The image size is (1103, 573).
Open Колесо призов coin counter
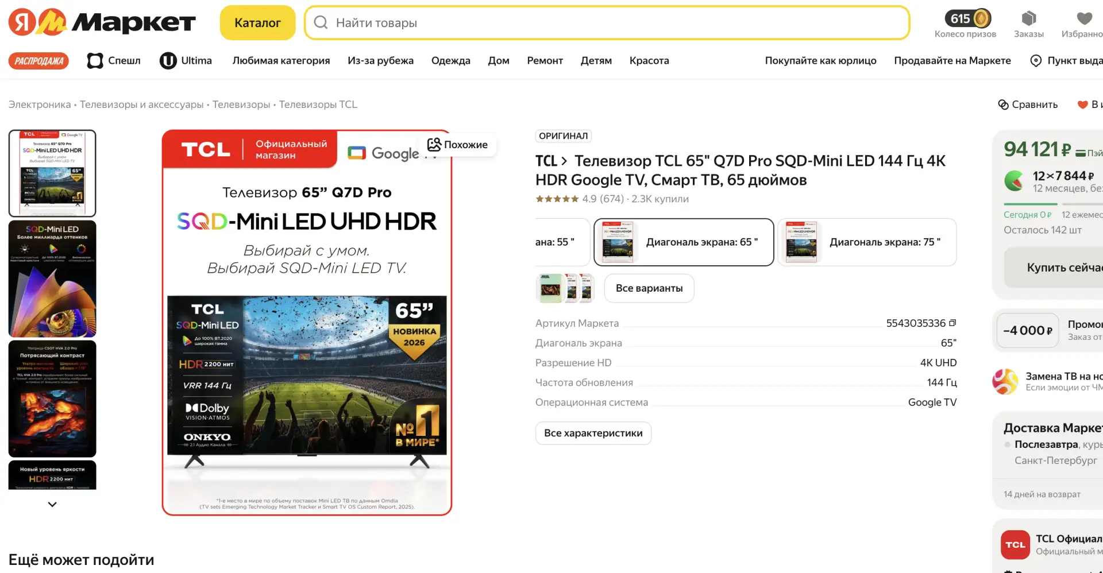[967, 18]
